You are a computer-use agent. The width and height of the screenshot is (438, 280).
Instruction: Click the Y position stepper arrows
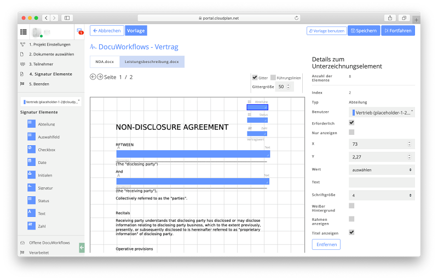coord(409,157)
